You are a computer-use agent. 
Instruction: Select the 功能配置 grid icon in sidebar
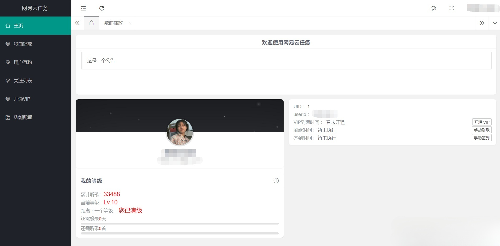[x=8, y=117]
